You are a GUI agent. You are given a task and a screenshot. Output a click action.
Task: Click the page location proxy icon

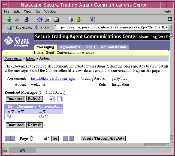[36, 27]
